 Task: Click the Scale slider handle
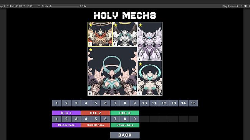(51, 6)
